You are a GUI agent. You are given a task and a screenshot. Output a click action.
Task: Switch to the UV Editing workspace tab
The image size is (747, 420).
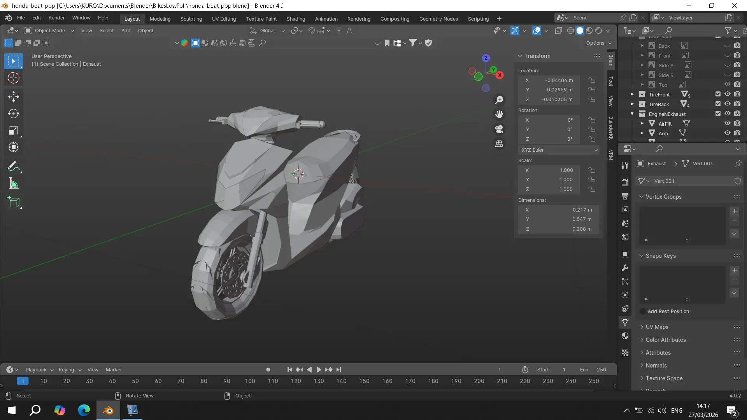224,19
